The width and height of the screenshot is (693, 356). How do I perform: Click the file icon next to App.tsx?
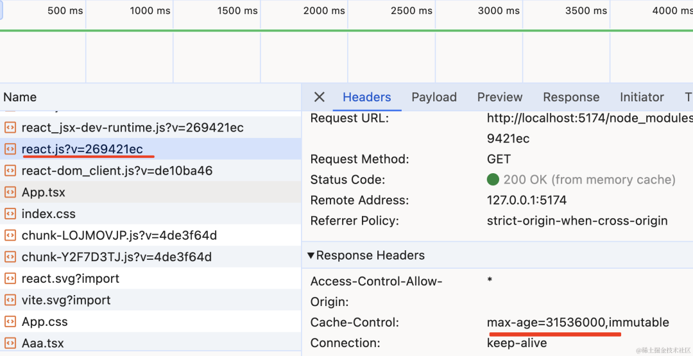coord(10,192)
